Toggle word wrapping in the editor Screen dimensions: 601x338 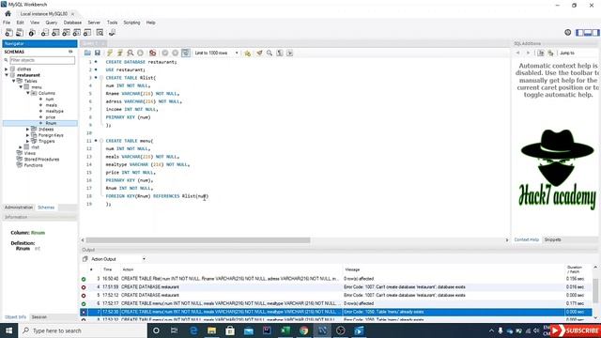(x=290, y=53)
